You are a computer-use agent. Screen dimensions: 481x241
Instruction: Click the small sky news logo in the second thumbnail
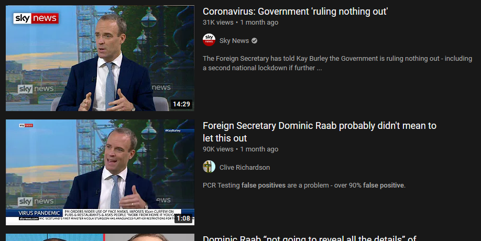coord(26,125)
